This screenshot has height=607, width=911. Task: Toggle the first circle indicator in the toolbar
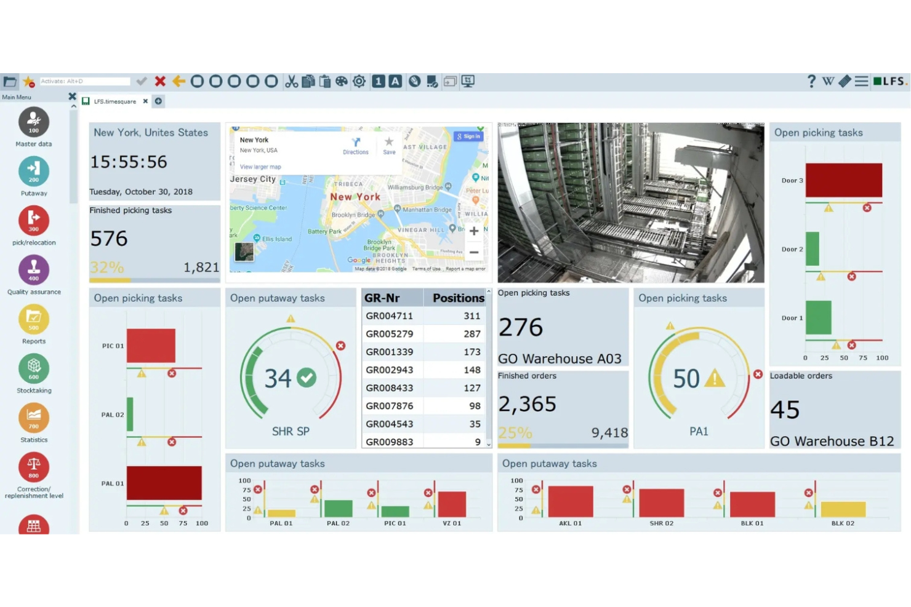pyautogui.click(x=197, y=81)
